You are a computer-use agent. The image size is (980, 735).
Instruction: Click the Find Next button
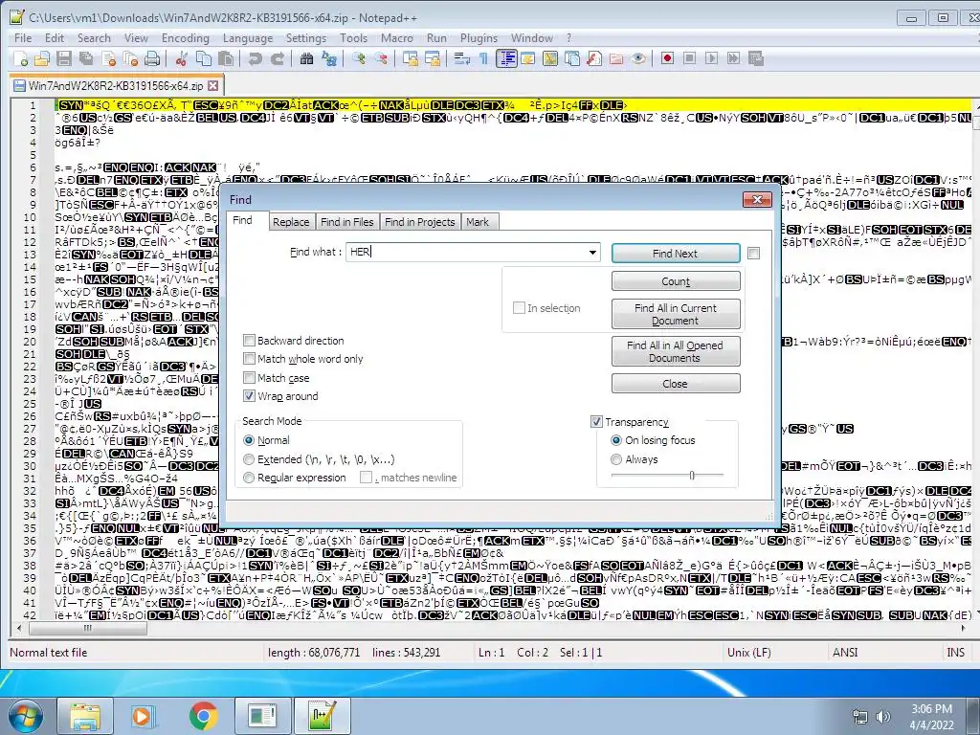pyautogui.click(x=676, y=253)
